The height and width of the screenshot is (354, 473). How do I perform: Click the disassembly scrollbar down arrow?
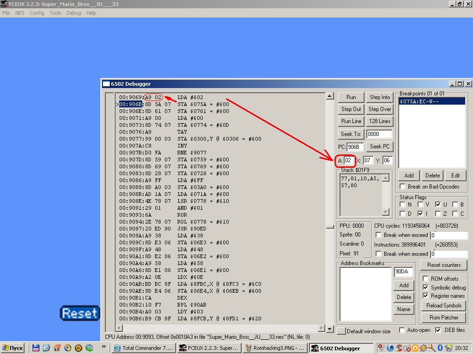click(330, 329)
